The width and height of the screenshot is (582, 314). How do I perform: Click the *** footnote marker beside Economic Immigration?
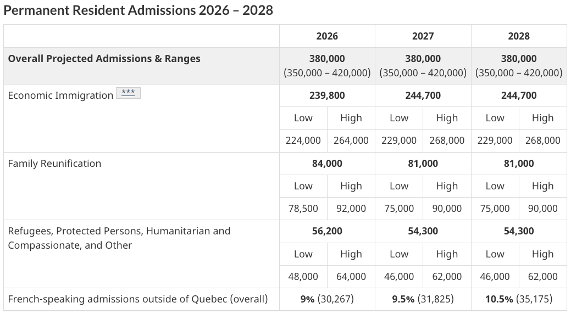point(128,93)
